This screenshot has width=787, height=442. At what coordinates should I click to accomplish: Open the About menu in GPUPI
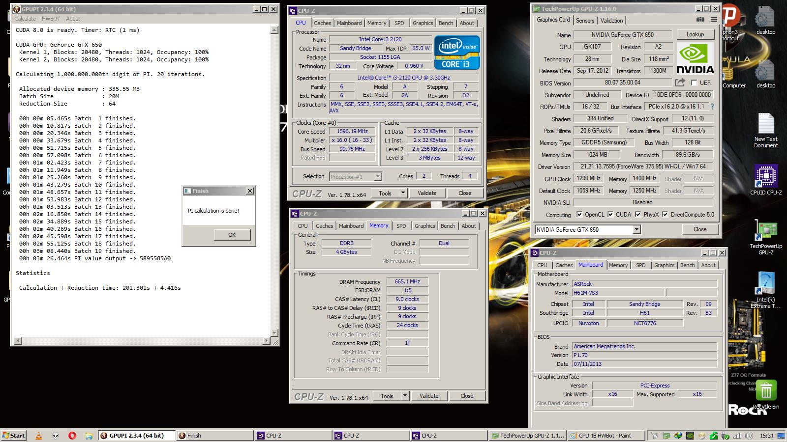pyautogui.click(x=73, y=19)
